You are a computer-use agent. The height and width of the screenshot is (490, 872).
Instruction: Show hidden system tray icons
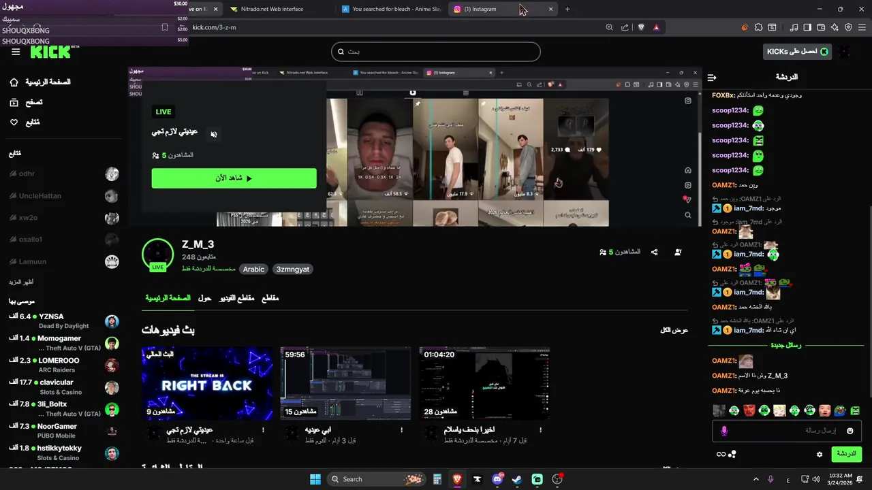[756, 479]
